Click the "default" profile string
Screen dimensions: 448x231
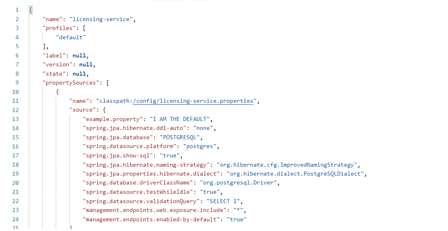pos(71,37)
